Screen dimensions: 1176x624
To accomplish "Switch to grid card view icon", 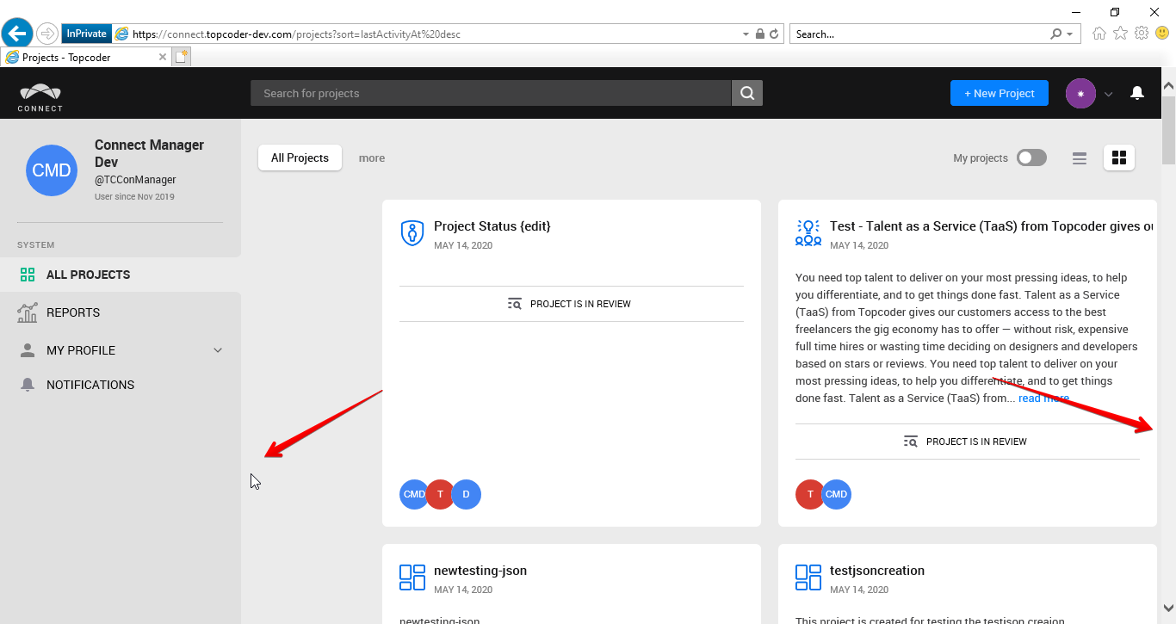I will [1119, 158].
